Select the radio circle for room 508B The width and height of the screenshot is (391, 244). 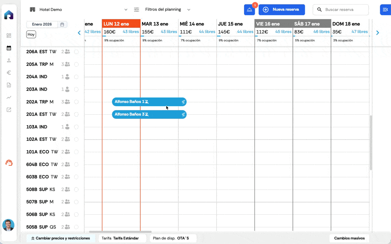coord(76,190)
